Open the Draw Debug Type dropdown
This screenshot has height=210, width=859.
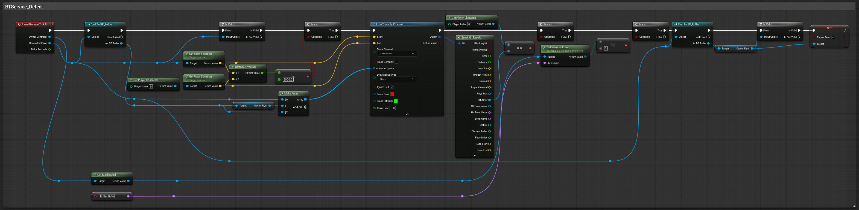click(x=397, y=79)
